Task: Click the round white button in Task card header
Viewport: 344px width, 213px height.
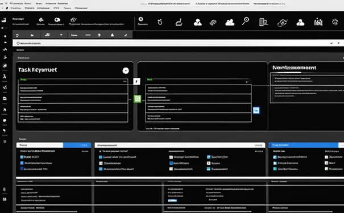Action: tap(126, 70)
